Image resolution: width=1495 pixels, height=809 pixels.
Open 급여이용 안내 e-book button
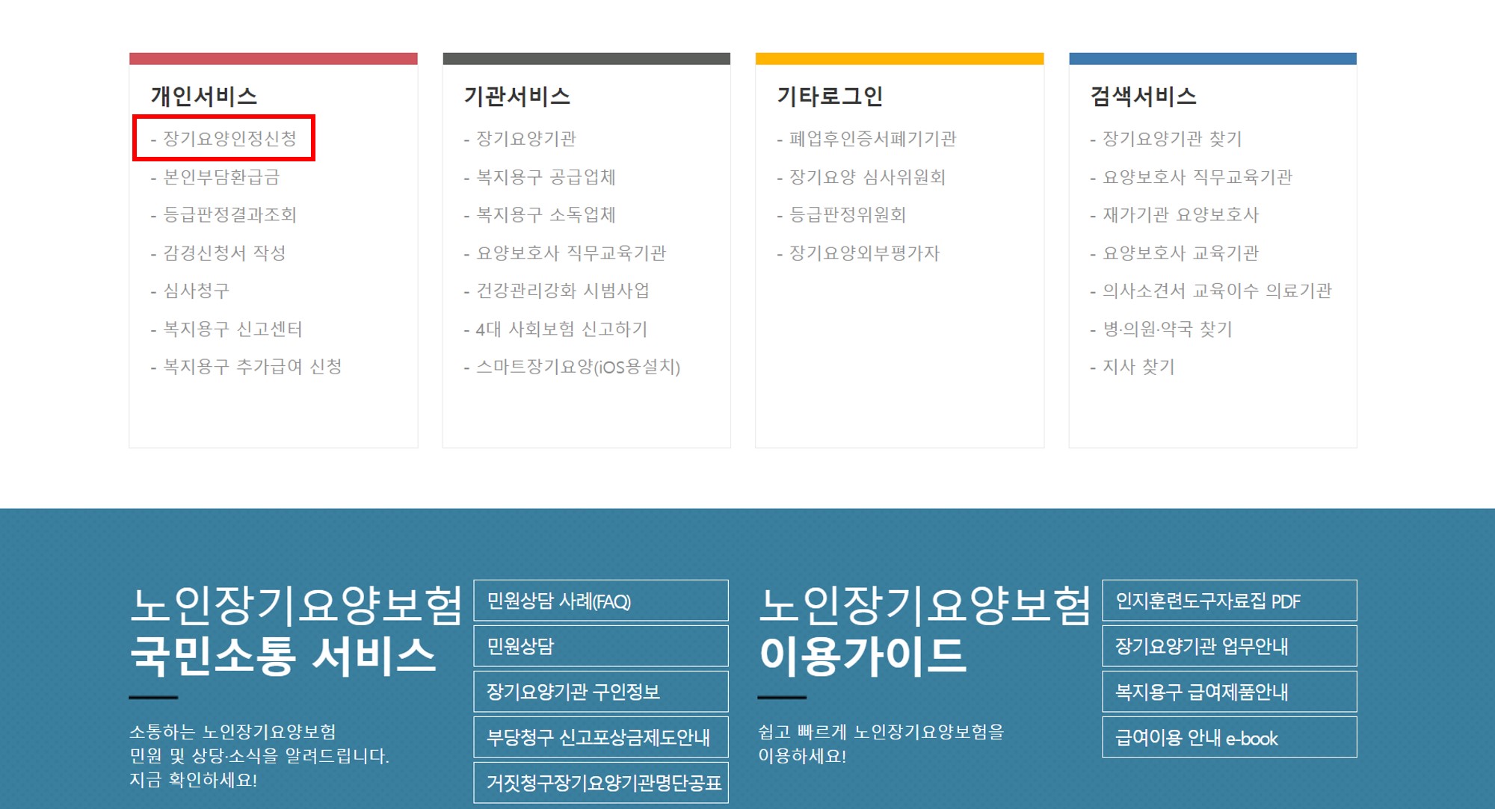[x=1229, y=737]
